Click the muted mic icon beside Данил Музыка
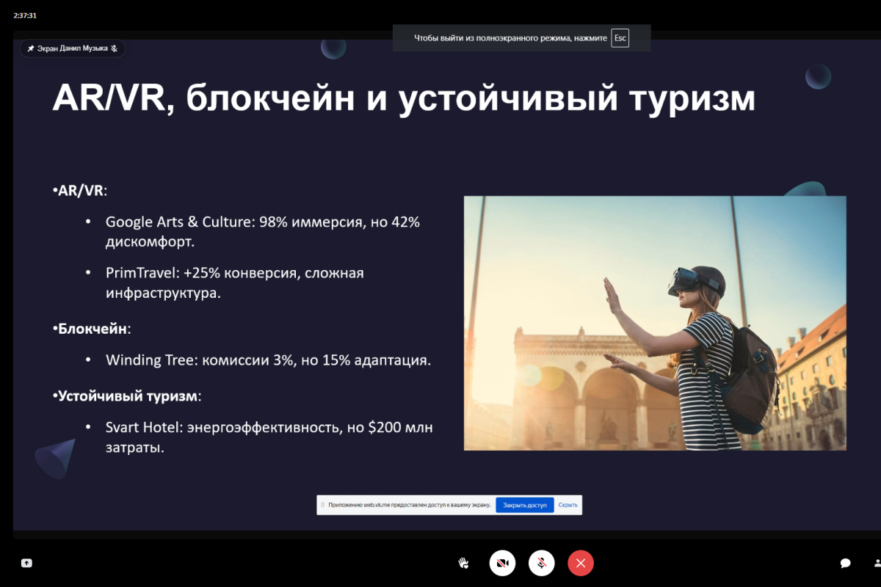Screen dimensions: 881x587 (x=115, y=48)
